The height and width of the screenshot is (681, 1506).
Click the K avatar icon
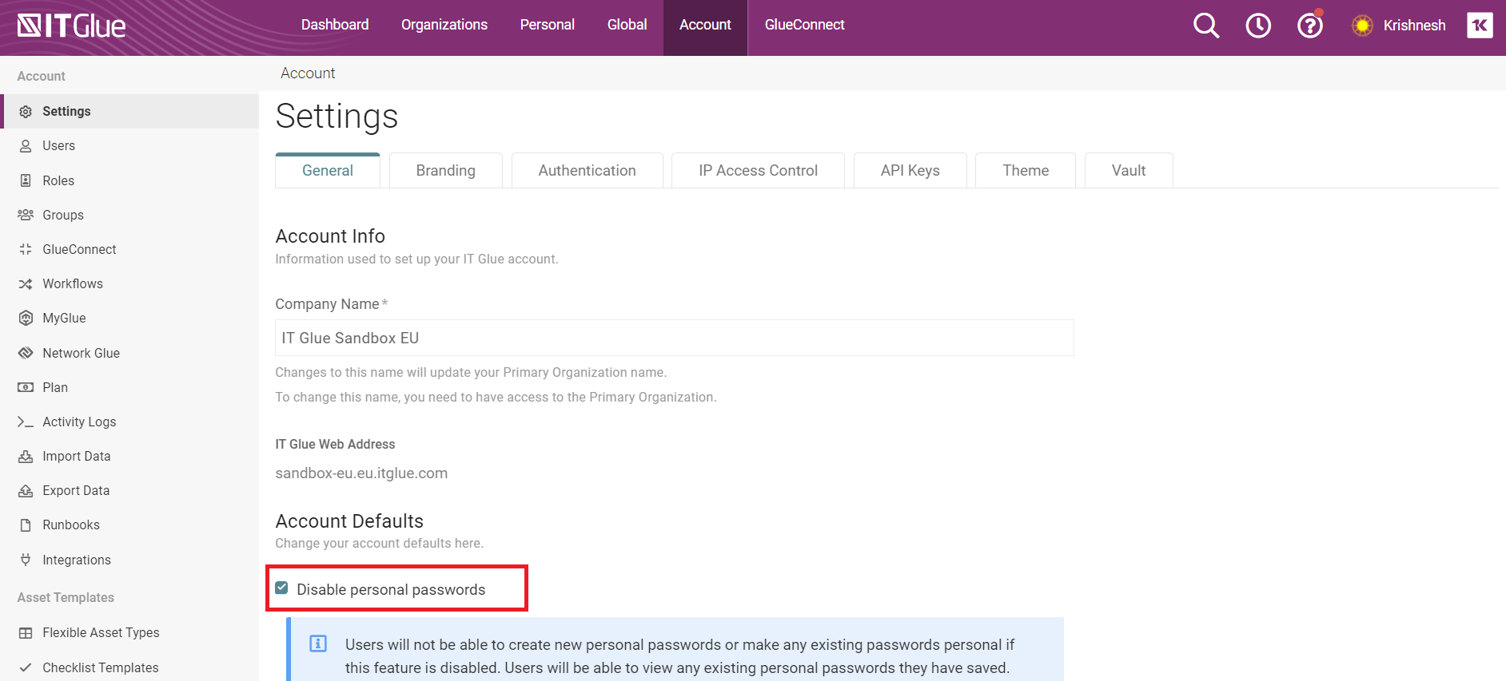(1480, 25)
